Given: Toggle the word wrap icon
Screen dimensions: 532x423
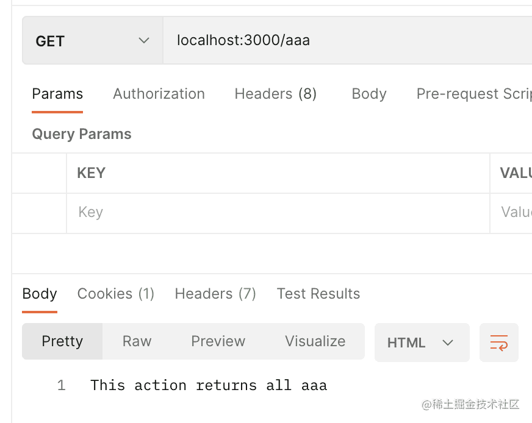Looking at the screenshot, I should (498, 343).
